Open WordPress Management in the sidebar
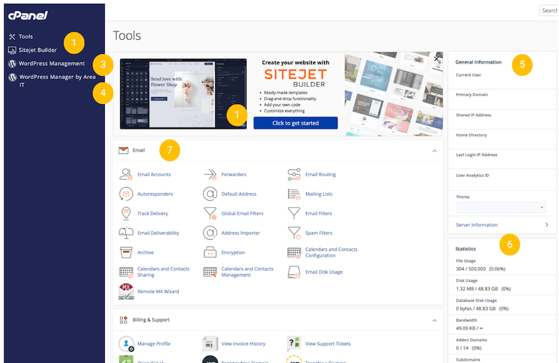The image size is (559, 363). (52, 64)
